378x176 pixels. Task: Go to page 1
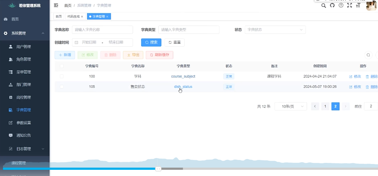tap(325, 106)
